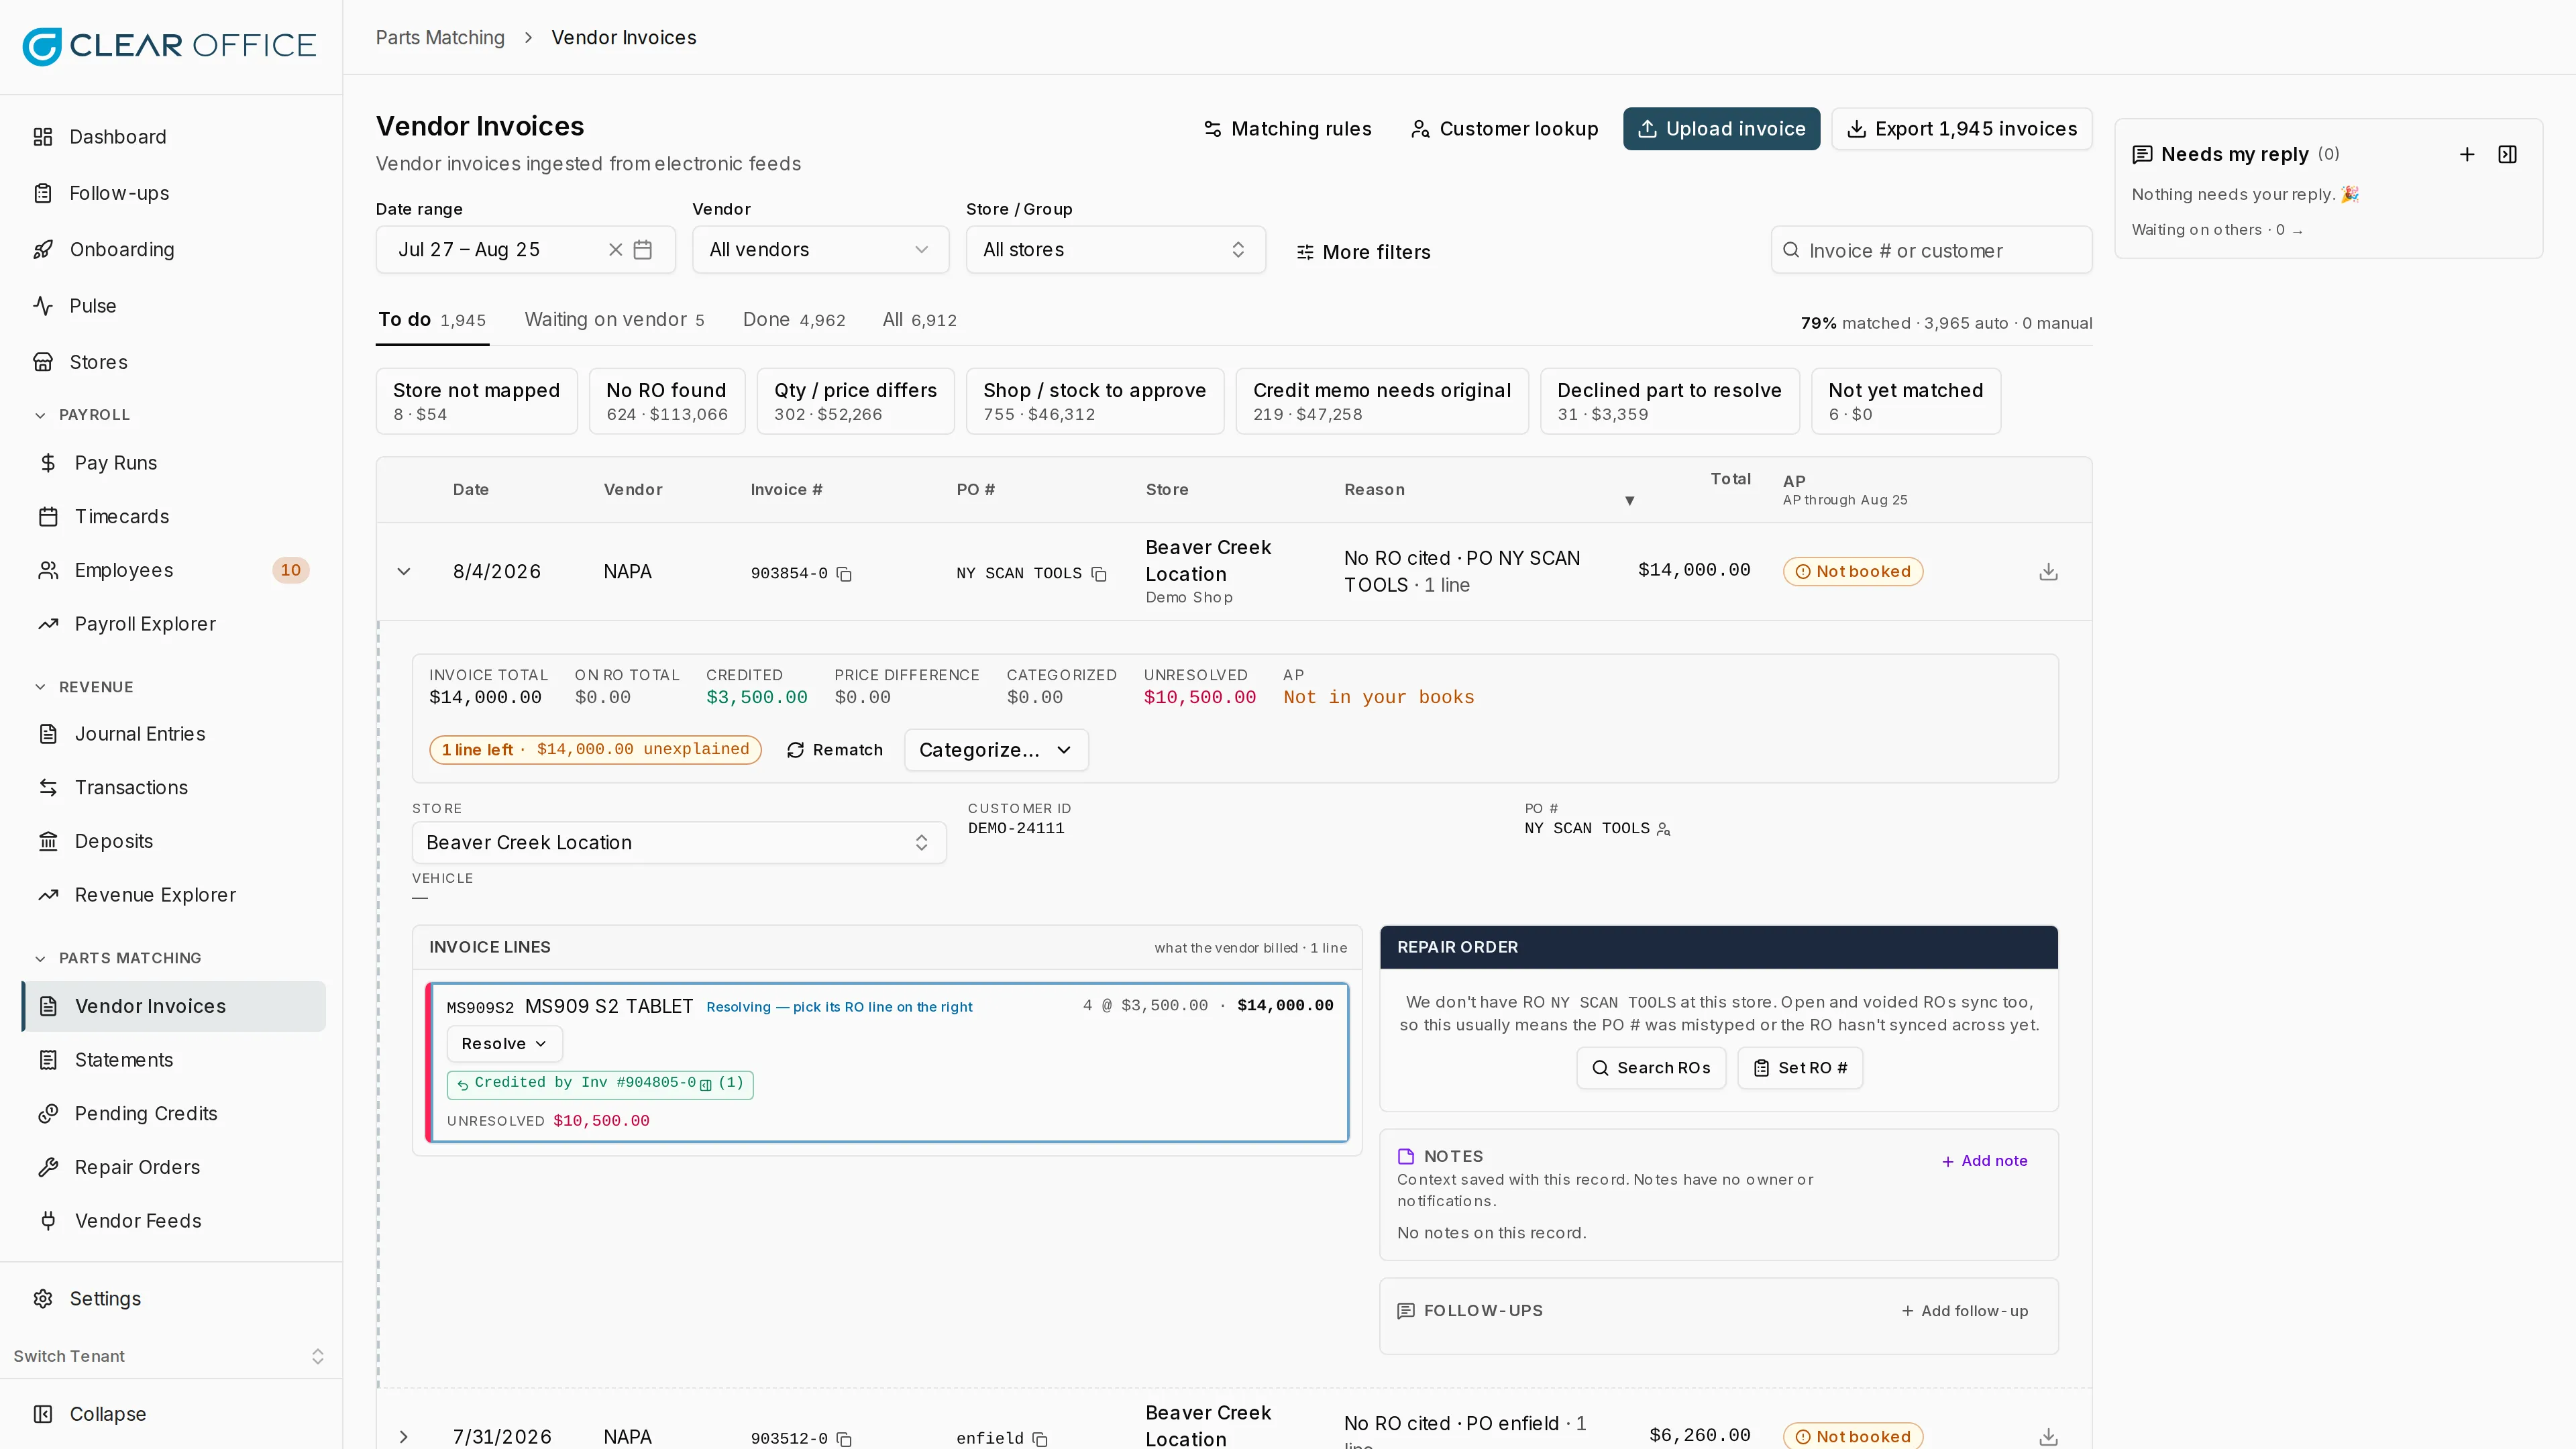Viewport: 2576px width, 1449px height.
Task: Collapse the expanded 8/4/2026 invoice row
Action: coord(404,572)
